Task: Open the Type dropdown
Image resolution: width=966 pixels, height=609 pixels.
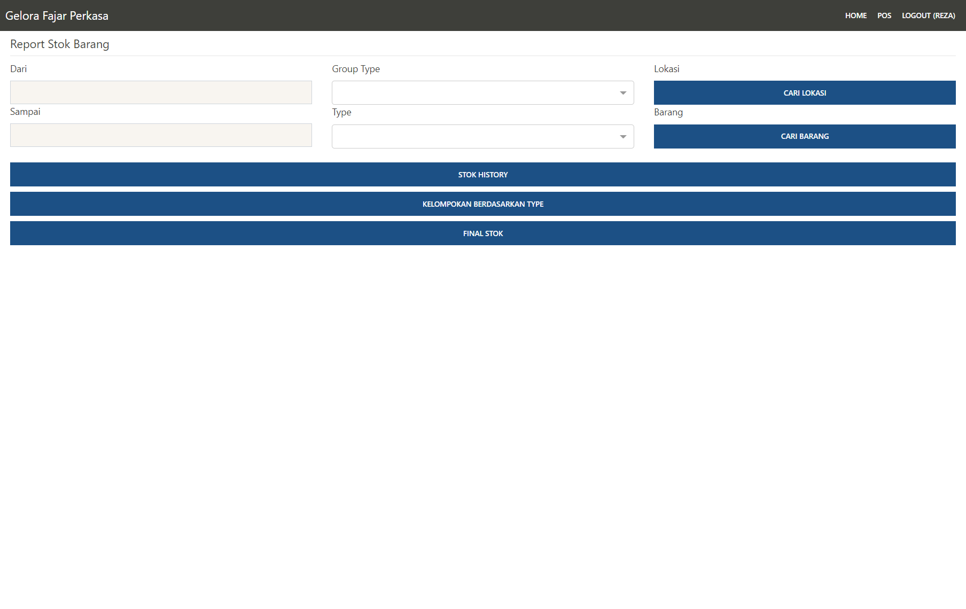Action: tap(482, 136)
